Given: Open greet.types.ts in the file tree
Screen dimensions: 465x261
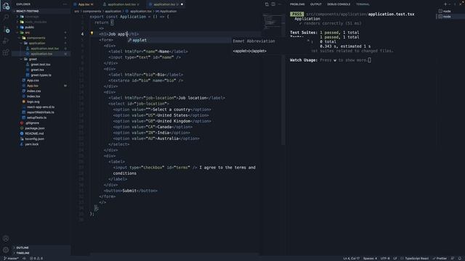Looking at the screenshot, I should tap(41, 75).
